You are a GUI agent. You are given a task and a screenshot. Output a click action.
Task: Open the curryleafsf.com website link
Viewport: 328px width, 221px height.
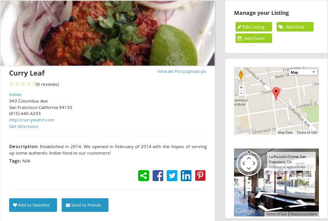tap(32, 120)
